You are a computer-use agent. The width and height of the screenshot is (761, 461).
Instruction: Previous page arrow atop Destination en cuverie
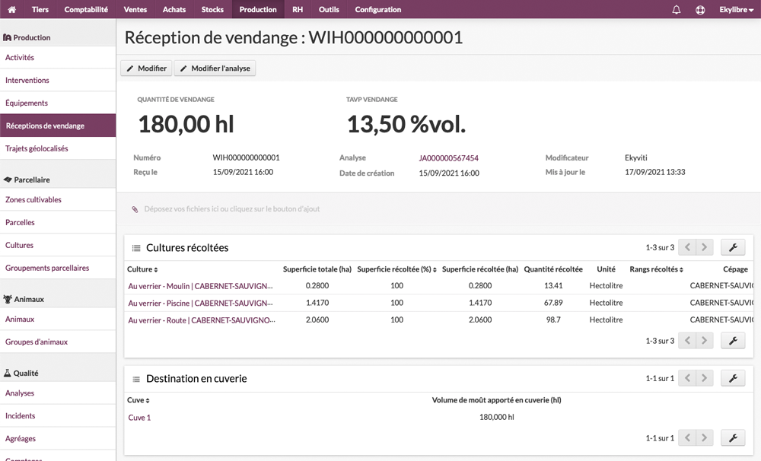pyautogui.click(x=687, y=378)
